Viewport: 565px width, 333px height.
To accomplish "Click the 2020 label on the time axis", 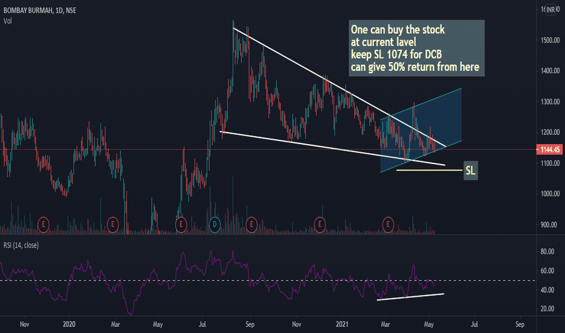I will [x=69, y=325].
